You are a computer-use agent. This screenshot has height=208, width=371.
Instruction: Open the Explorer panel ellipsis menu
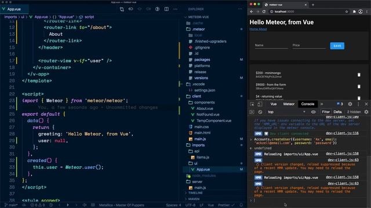click(x=240, y=9)
